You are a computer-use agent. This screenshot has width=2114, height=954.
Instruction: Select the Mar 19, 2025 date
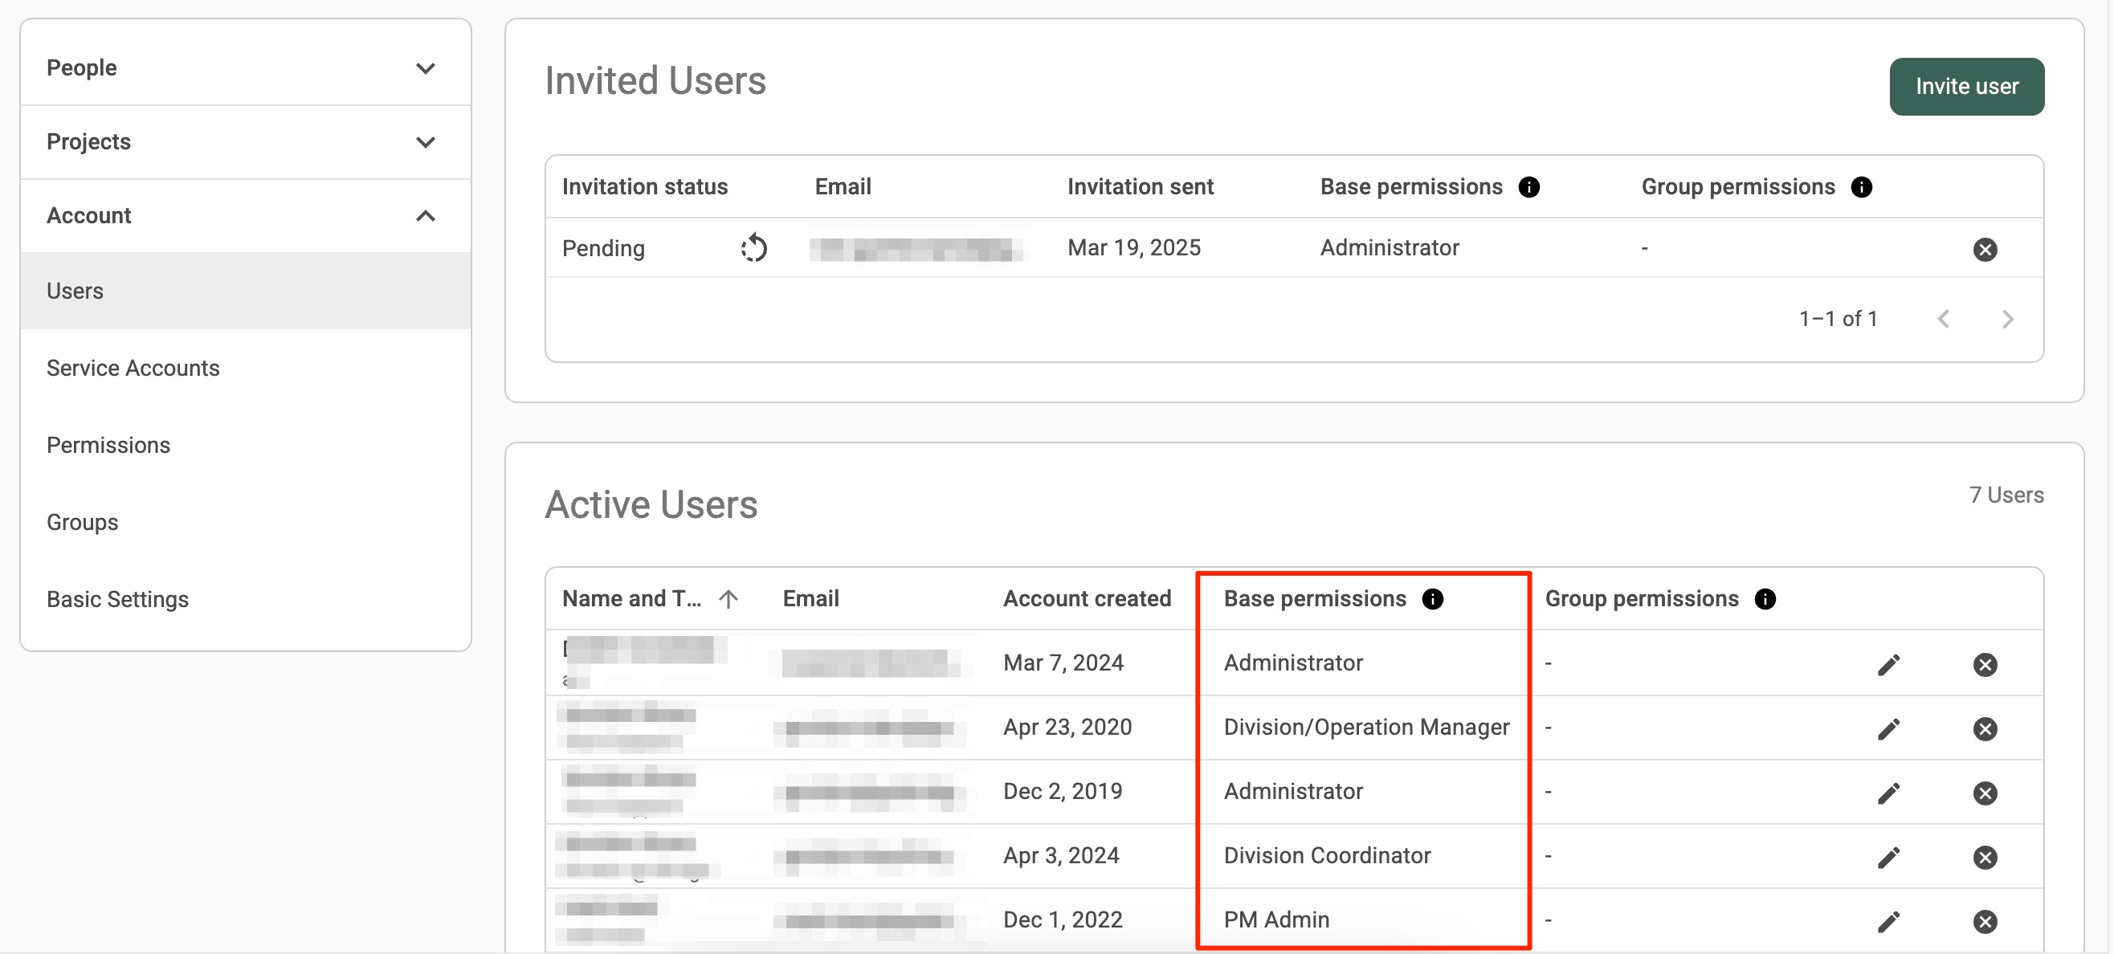pyautogui.click(x=1133, y=247)
